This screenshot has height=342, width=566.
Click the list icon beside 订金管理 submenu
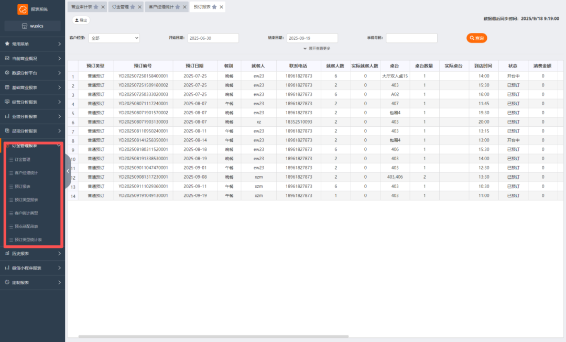pos(11,159)
